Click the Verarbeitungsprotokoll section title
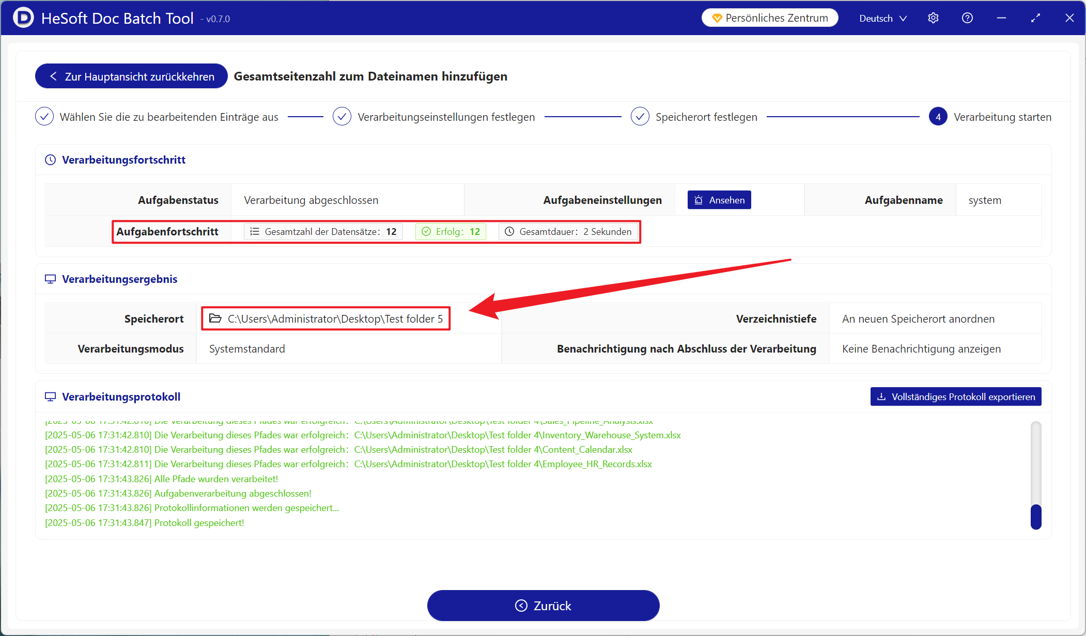The width and height of the screenshot is (1086, 636). pyautogui.click(x=121, y=397)
